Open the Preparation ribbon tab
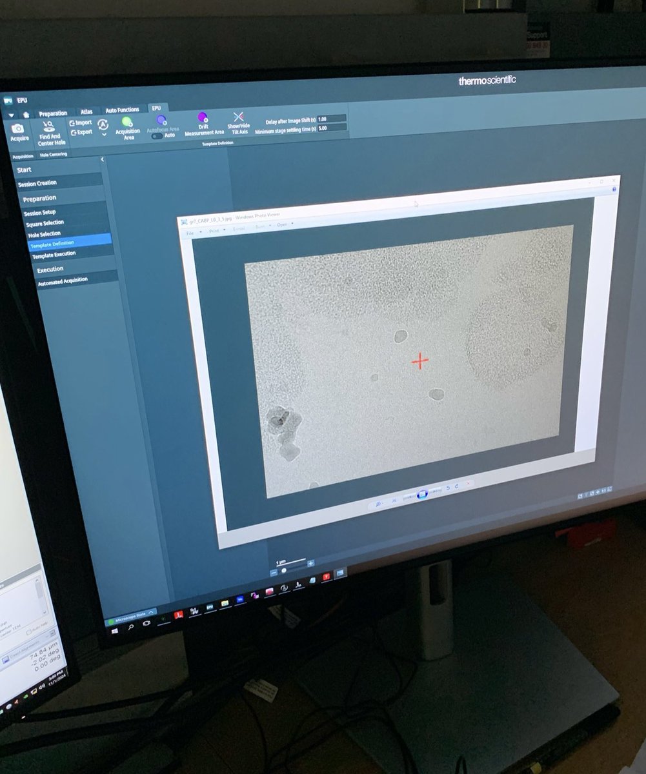Screen dimensions: 646x774 (x=53, y=114)
